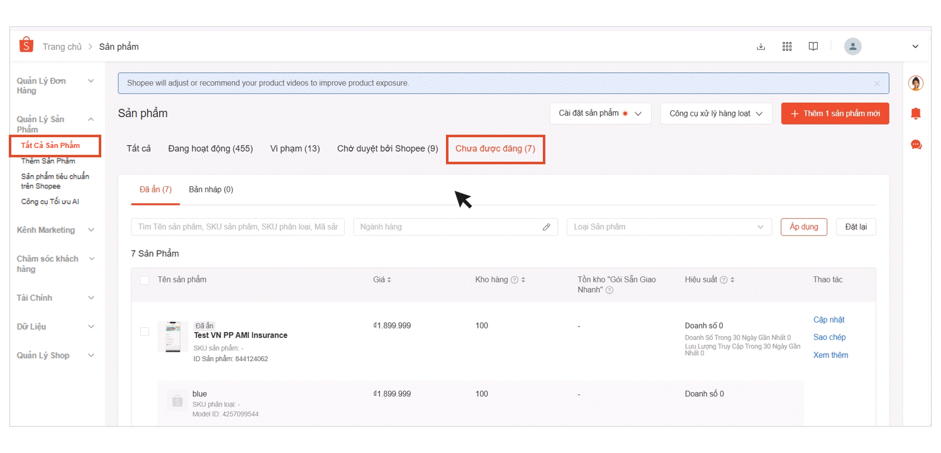Click the Đã ẩn status tag on product
The width and height of the screenshot is (941, 453).
tap(204, 326)
